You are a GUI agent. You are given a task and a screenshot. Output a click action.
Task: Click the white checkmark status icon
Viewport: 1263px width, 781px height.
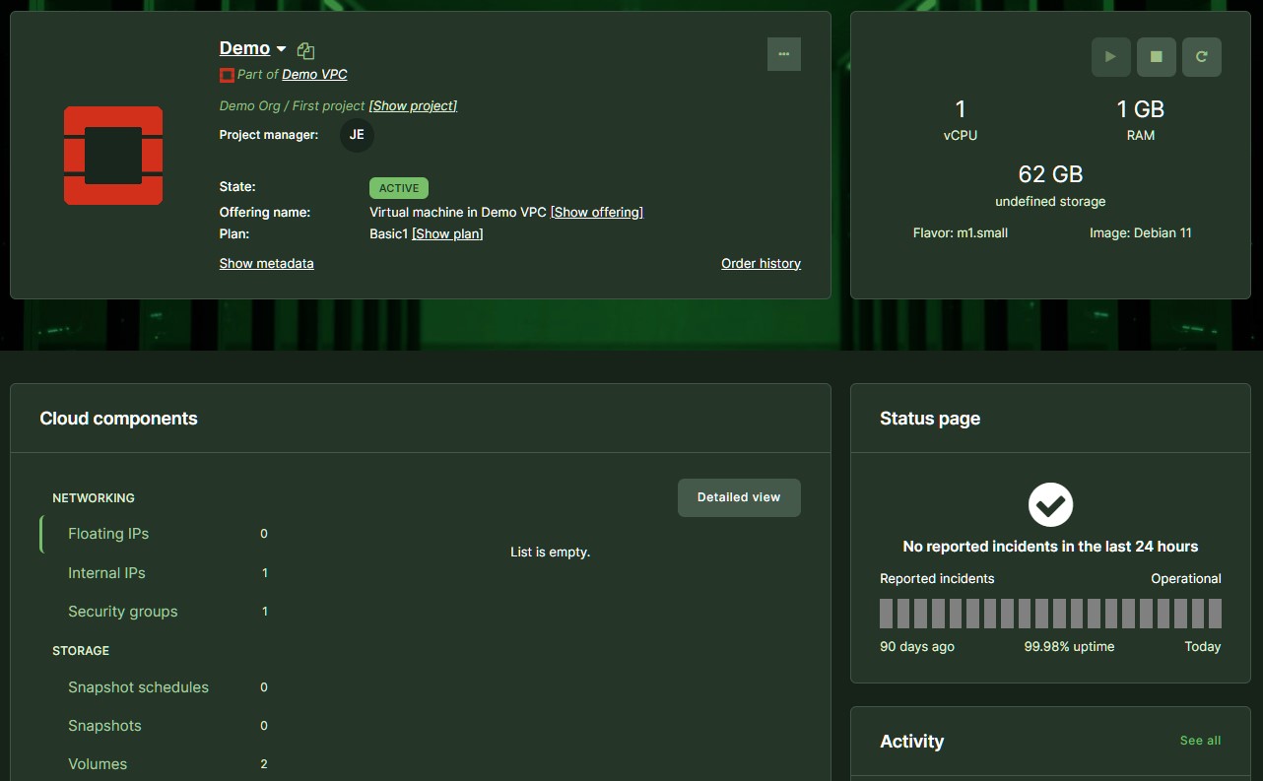coord(1050,504)
